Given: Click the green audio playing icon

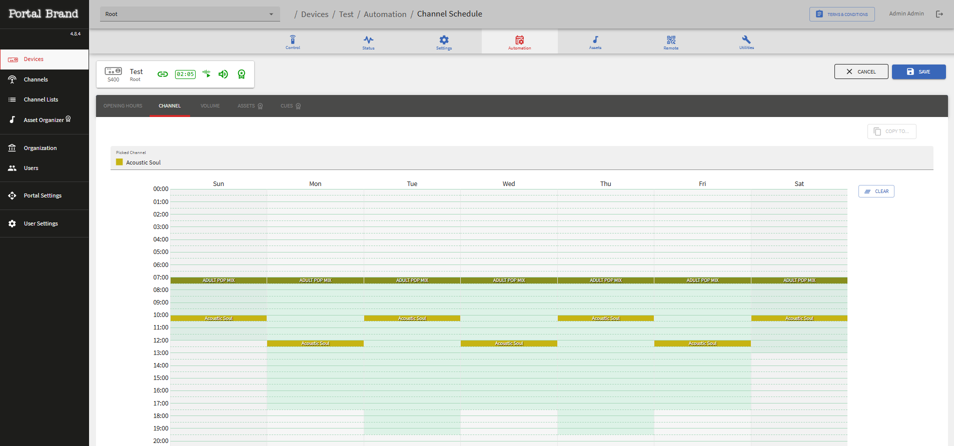Looking at the screenshot, I should (206, 74).
